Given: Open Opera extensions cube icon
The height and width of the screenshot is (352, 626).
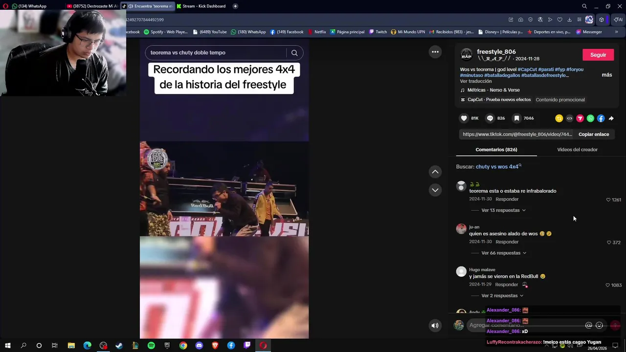Looking at the screenshot, I should pos(602,20).
